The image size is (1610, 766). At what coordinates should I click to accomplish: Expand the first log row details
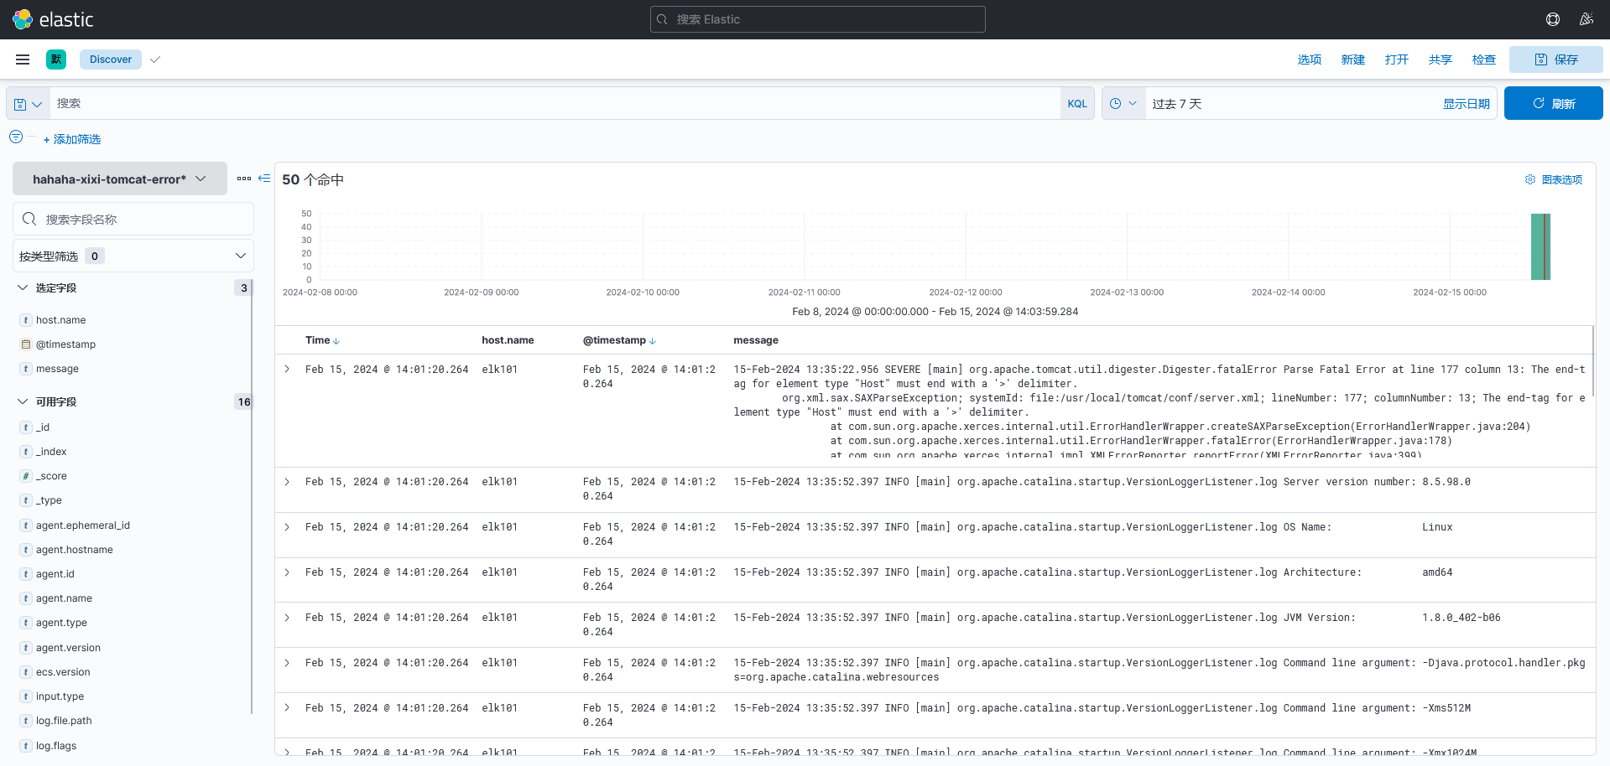287,370
